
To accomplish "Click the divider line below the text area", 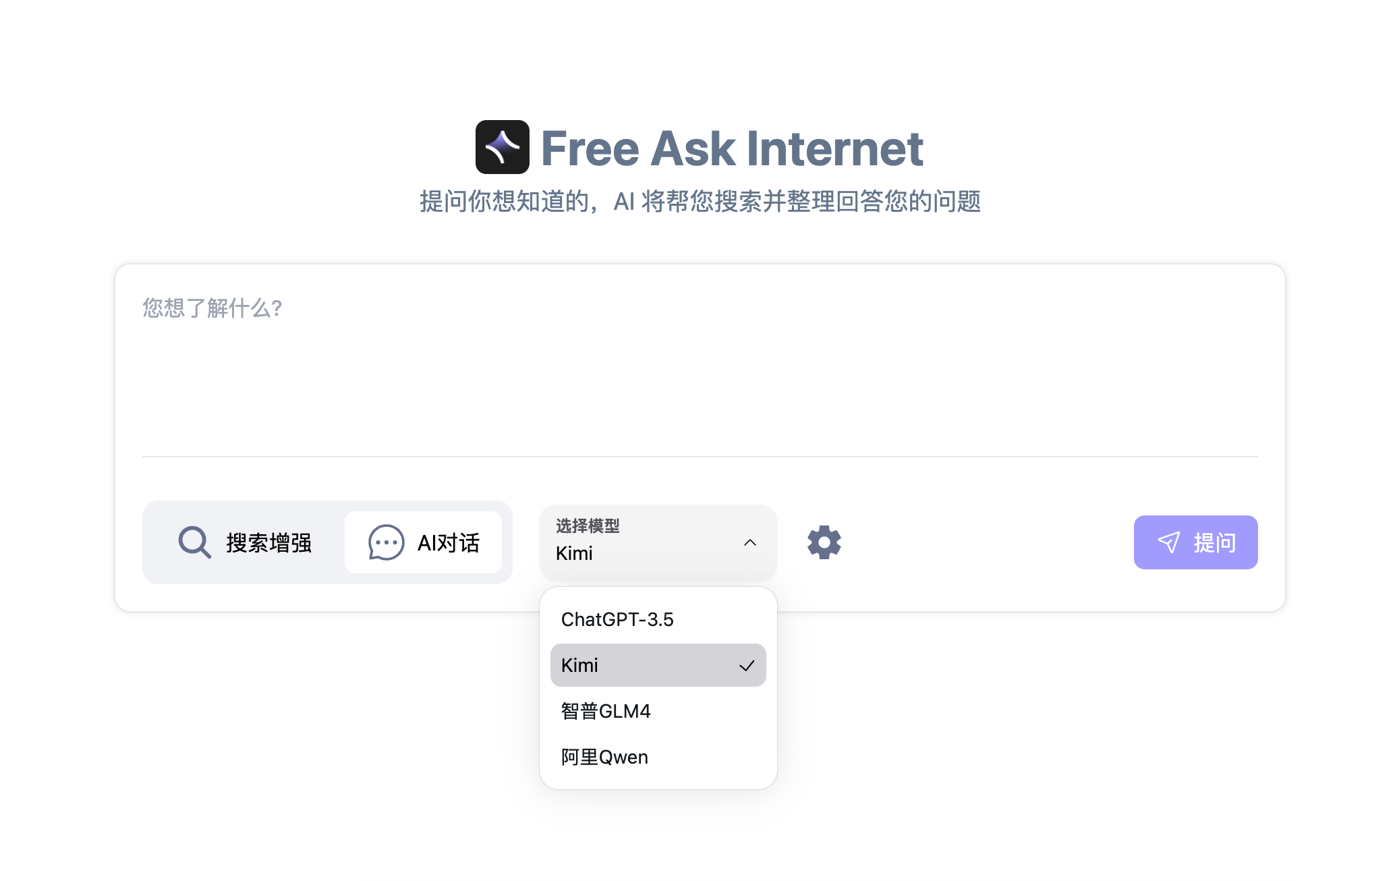I will (699, 457).
